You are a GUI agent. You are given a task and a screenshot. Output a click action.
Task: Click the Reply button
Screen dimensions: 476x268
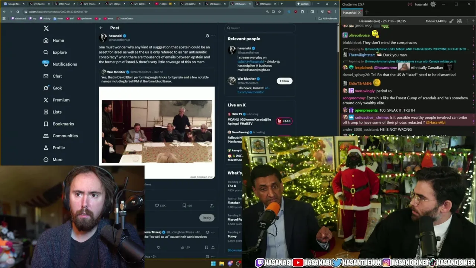click(207, 218)
